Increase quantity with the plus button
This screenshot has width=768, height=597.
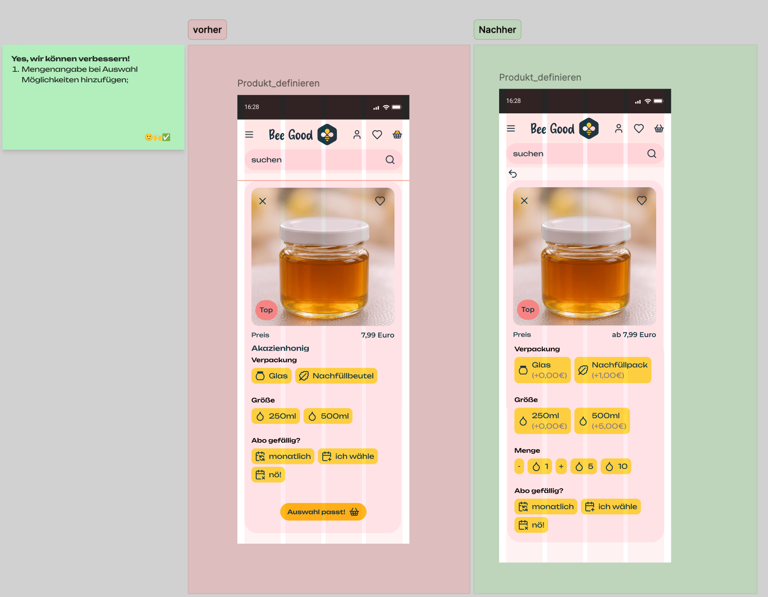(561, 466)
